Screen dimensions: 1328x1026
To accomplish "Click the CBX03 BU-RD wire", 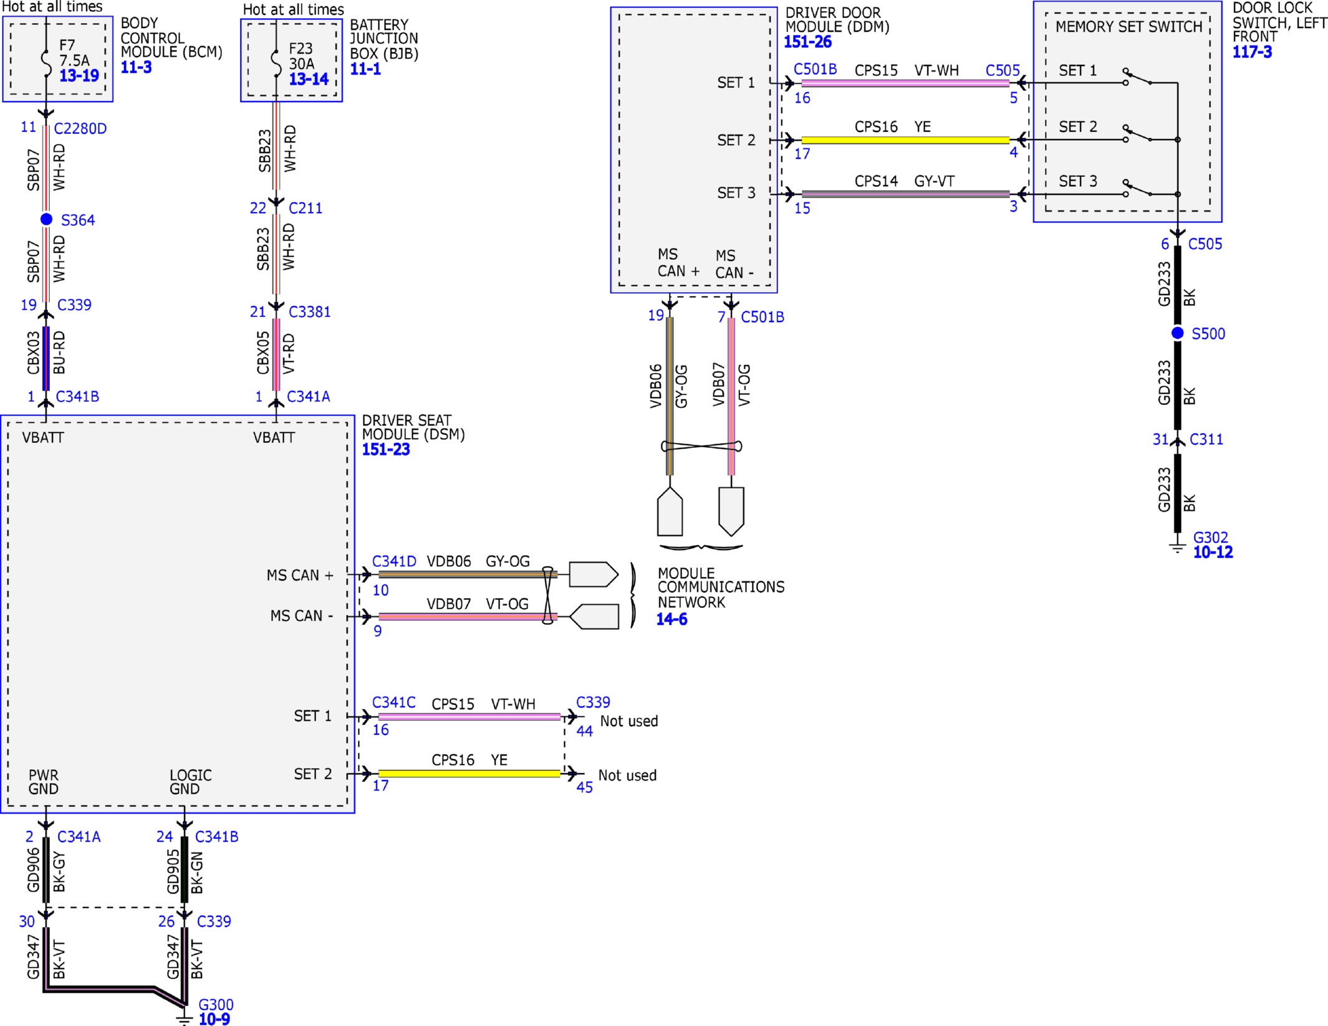I will pos(46,358).
